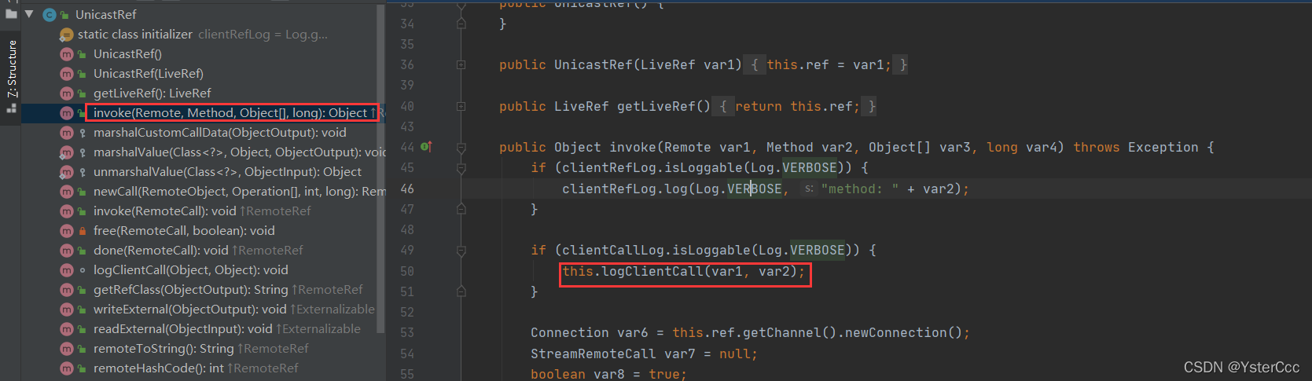1312x381 pixels.
Task: Click line number 46 in gutter
Action: pyautogui.click(x=407, y=189)
